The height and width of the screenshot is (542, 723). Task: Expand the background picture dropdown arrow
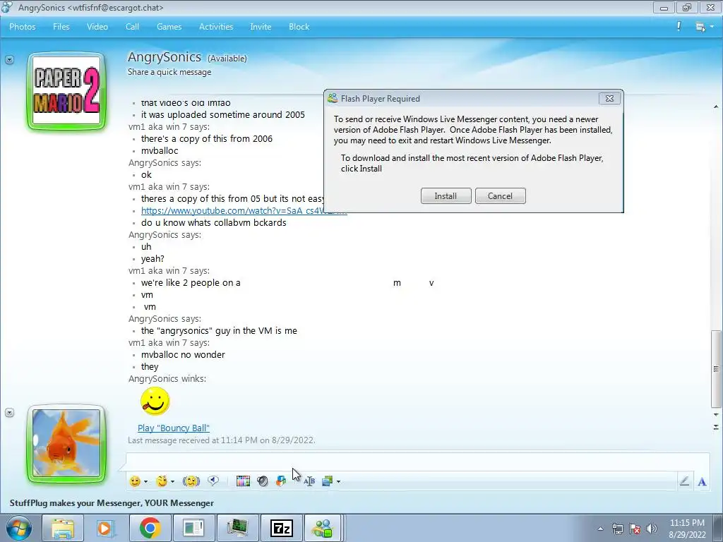(x=338, y=481)
